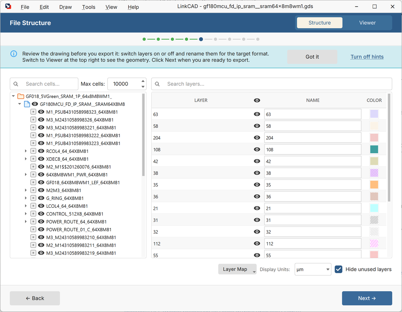
Task: Click cell icon for LCOL4_64_64X8M81
Action: 33,206
